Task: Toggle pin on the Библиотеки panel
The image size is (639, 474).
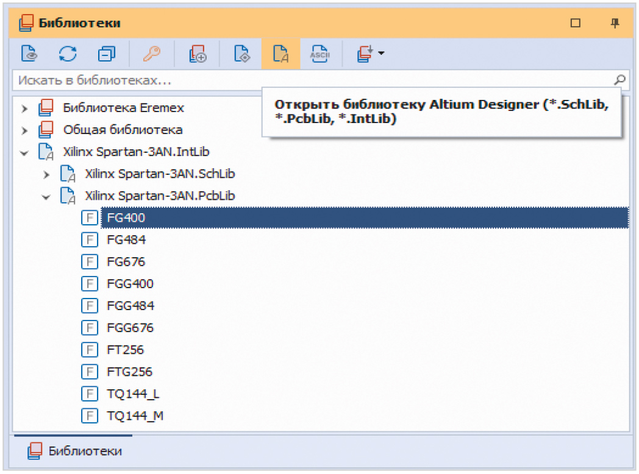Action: click(x=615, y=23)
